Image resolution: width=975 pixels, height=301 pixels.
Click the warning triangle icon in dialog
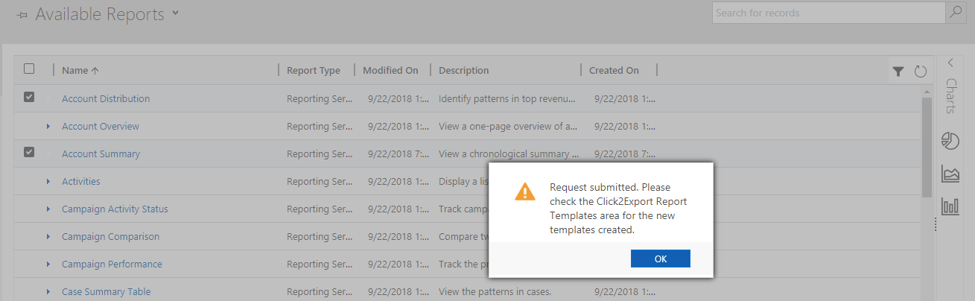point(525,191)
